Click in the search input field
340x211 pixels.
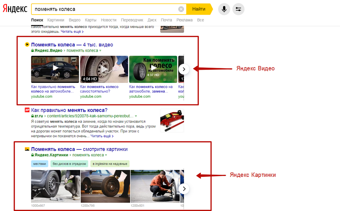pos(105,9)
